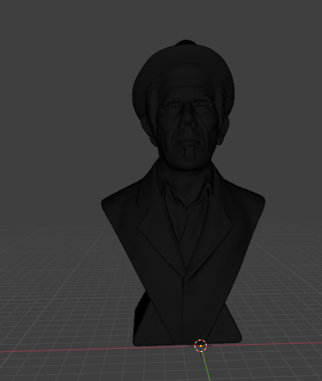
Task: Click the red-white 3D cursor ring
Action: pyautogui.click(x=201, y=346)
